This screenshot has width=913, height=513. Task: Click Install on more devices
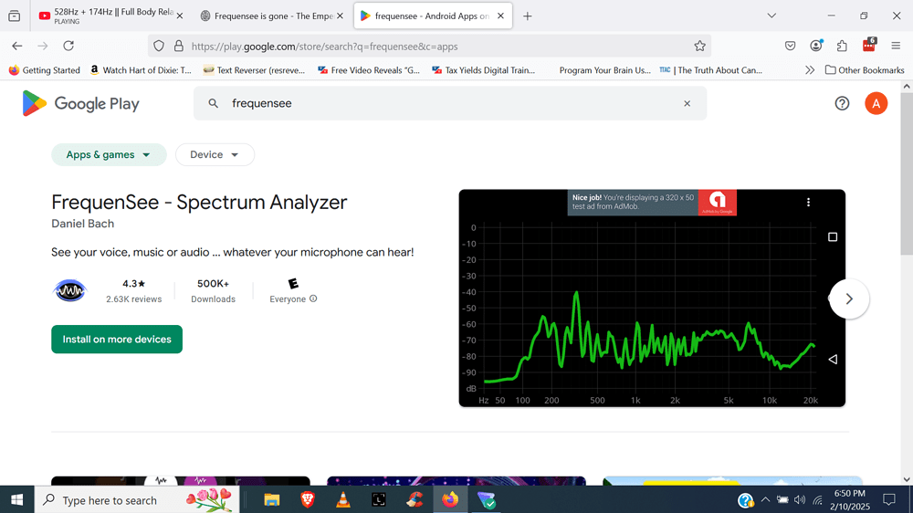(x=117, y=339)
